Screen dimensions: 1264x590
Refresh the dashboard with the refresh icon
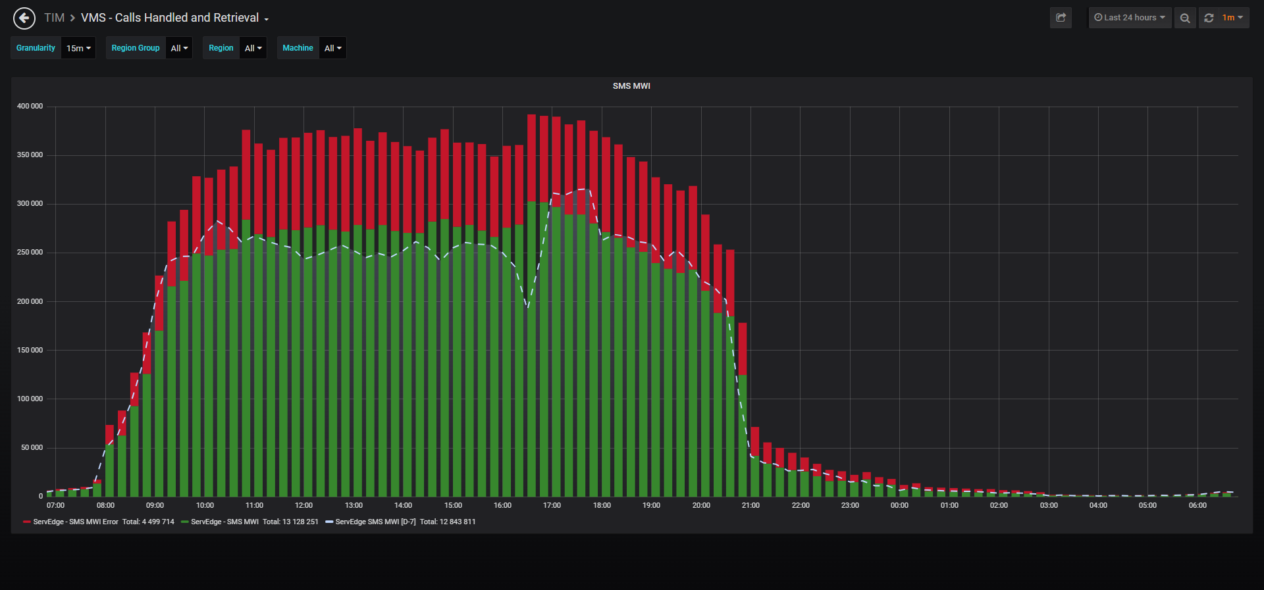click(1209, 18)
